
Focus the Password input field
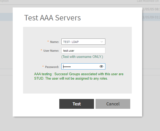tap(80, 66)
